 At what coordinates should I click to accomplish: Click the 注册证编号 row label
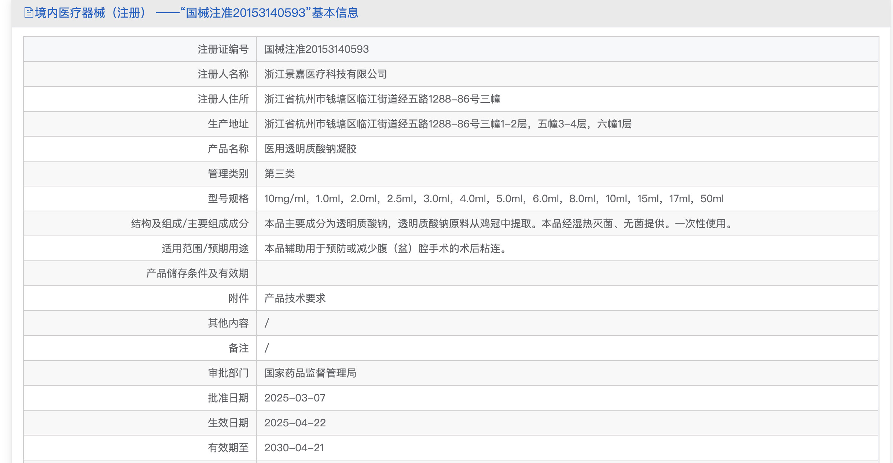point(223,49)
